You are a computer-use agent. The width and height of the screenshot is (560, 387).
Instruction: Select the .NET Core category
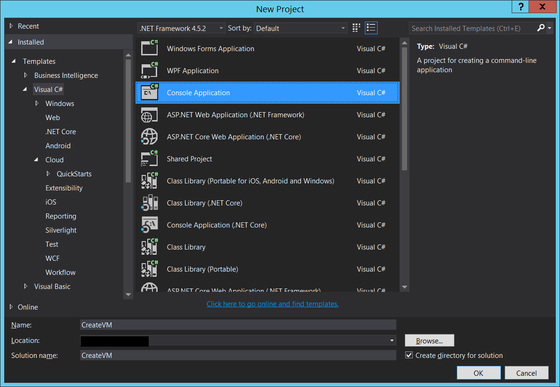[x=61, y=131]
